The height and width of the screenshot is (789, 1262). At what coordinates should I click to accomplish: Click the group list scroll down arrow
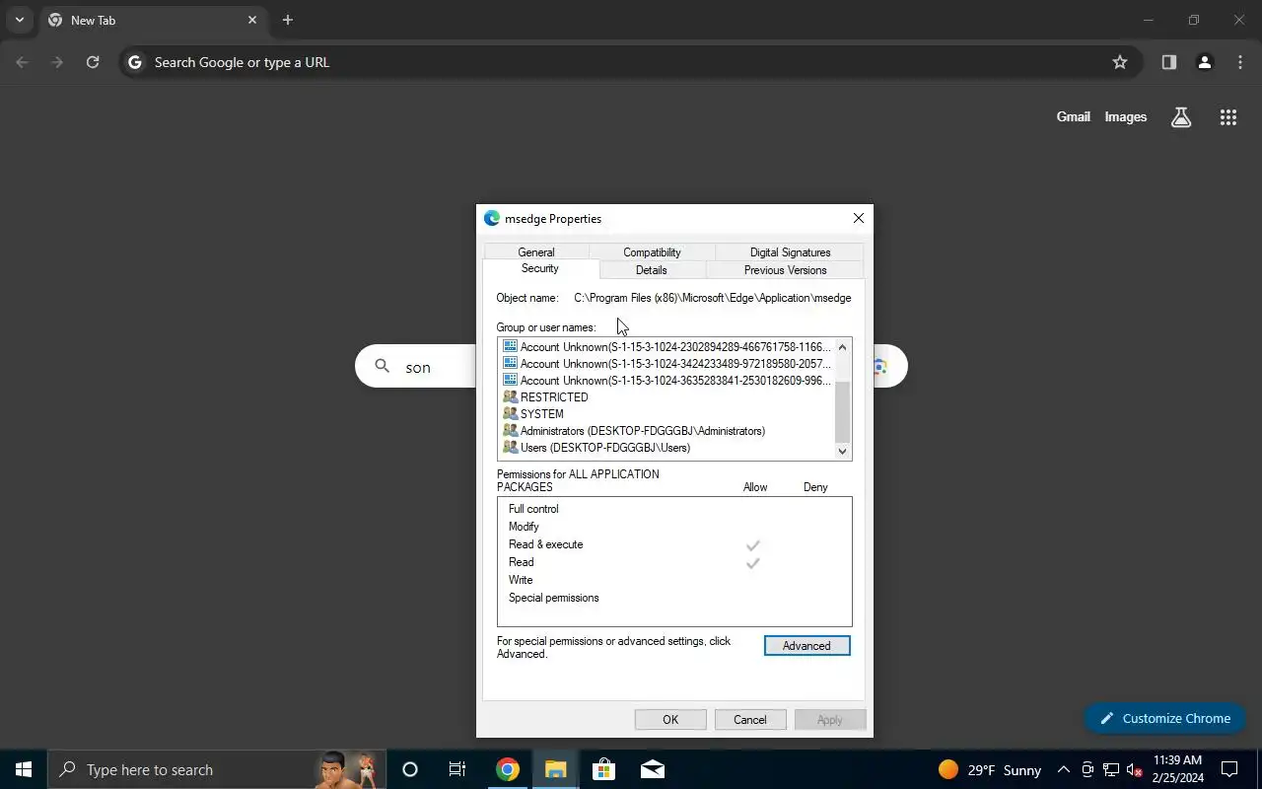842,451
